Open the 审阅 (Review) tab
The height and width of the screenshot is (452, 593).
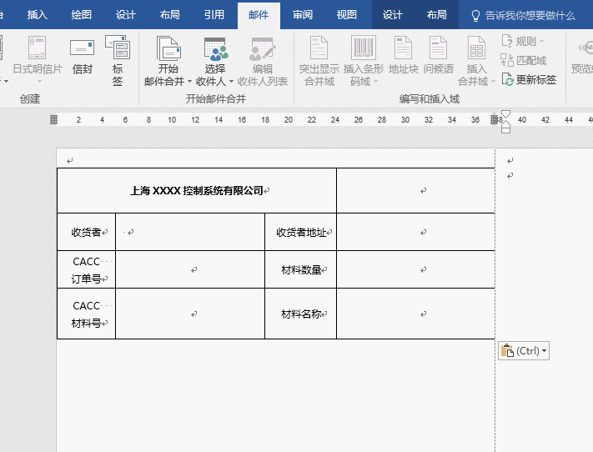tap(303, 15)
